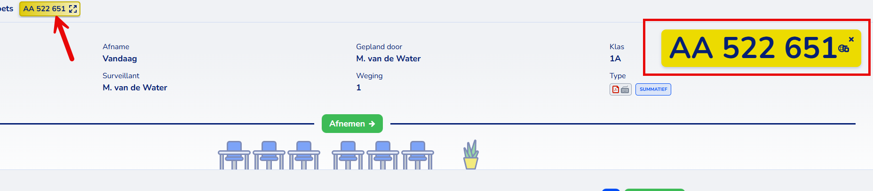Click M. van de Water under Gepland door

coord(388,59)
